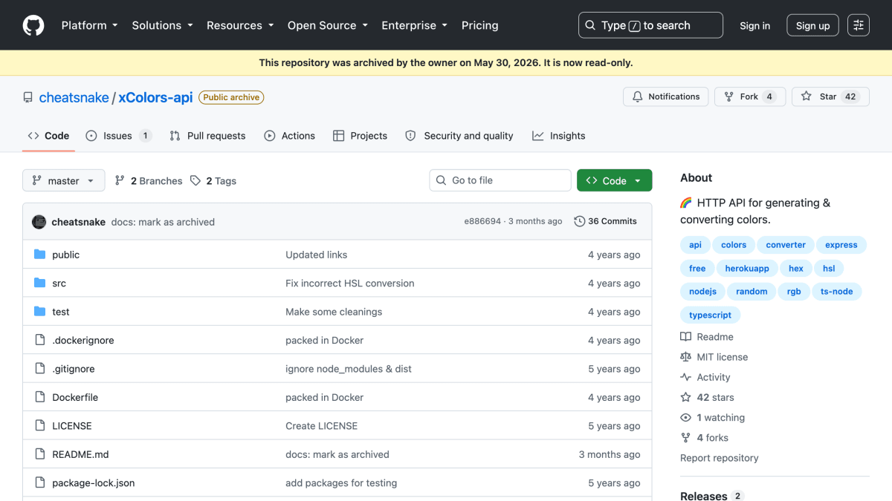
Task: Expand the Solutions menu
Action: (162, 25)
